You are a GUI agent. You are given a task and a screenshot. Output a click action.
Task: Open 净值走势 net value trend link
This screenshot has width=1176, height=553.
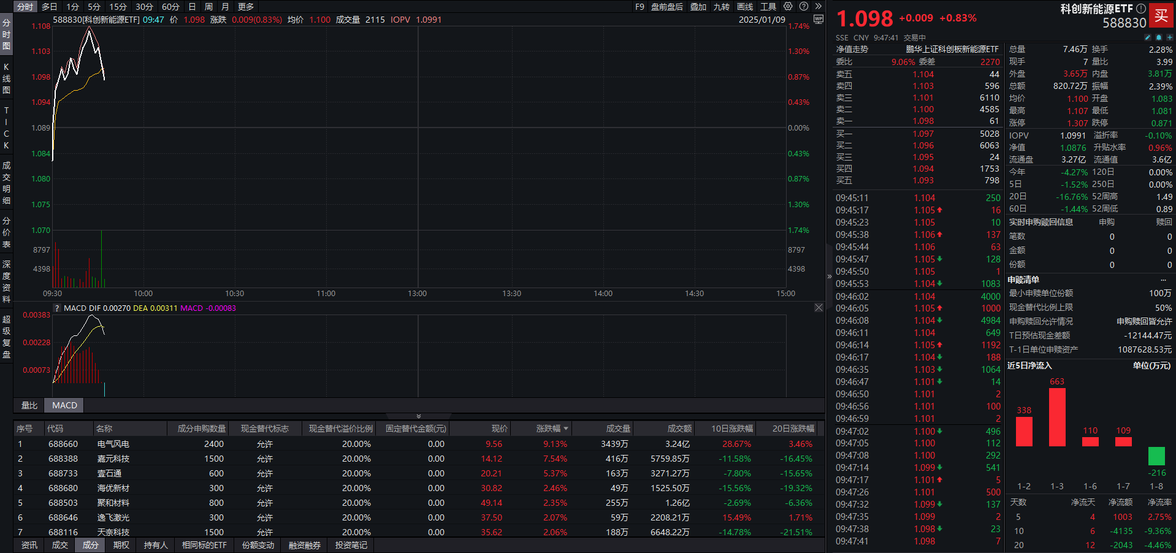click(852, 49)
